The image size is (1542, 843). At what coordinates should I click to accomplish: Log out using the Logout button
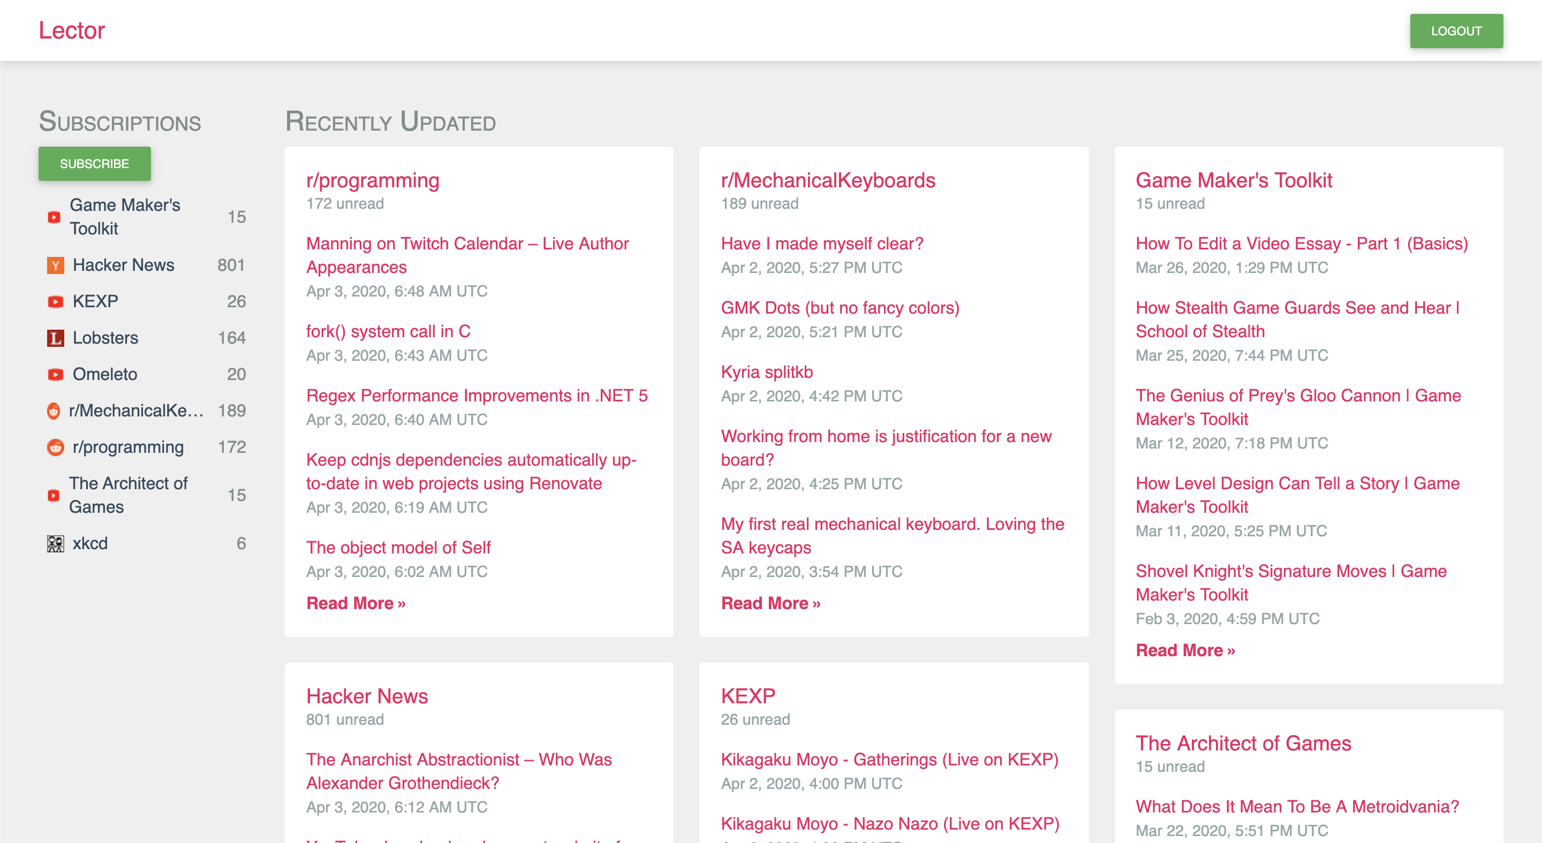[x=1455, y=31]
